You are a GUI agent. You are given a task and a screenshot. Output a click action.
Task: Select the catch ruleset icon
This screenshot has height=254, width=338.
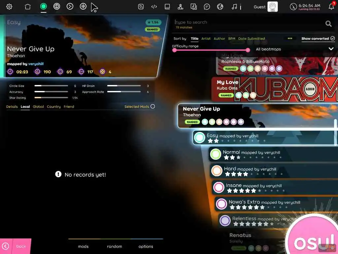pos(70,7)
